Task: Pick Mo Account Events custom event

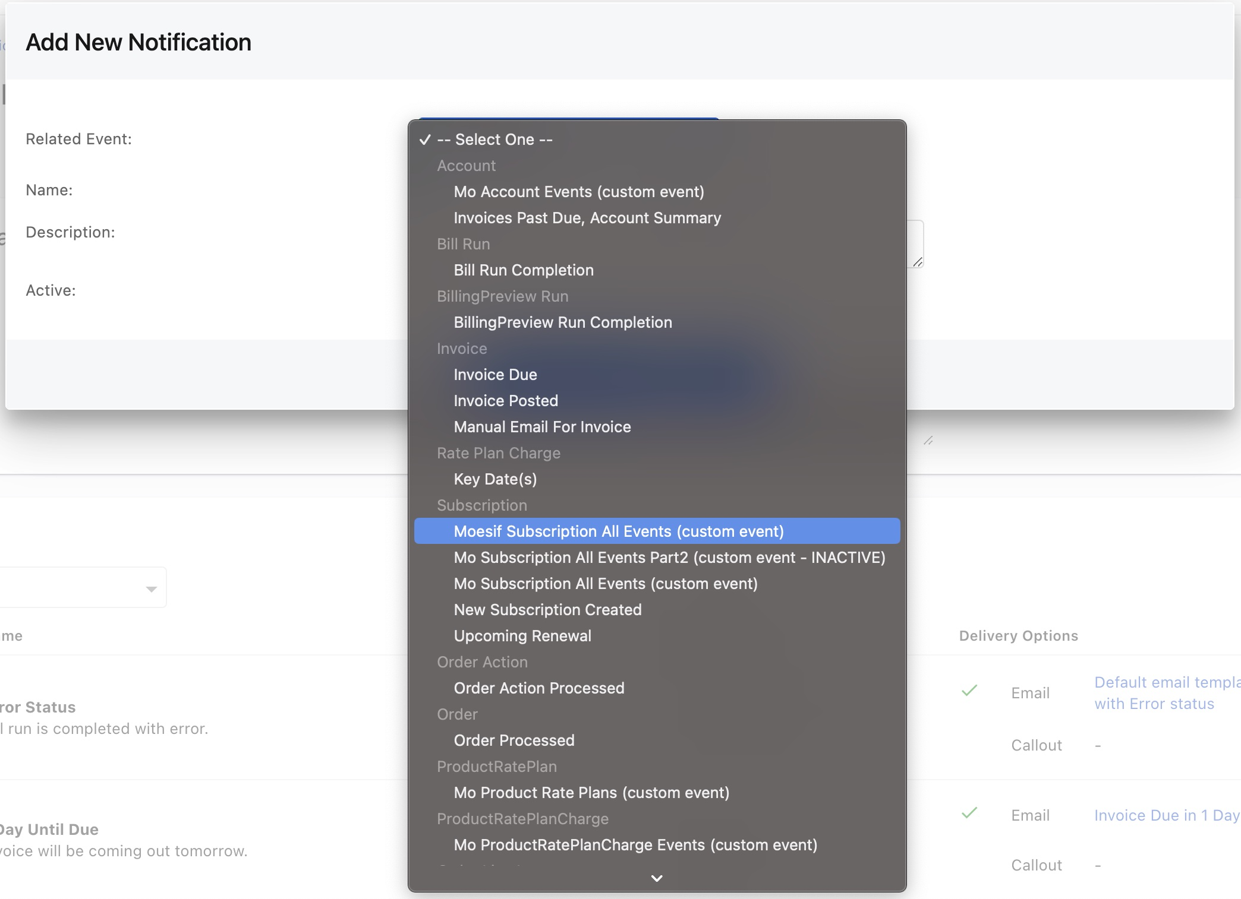Action: (x=578, y=192)
